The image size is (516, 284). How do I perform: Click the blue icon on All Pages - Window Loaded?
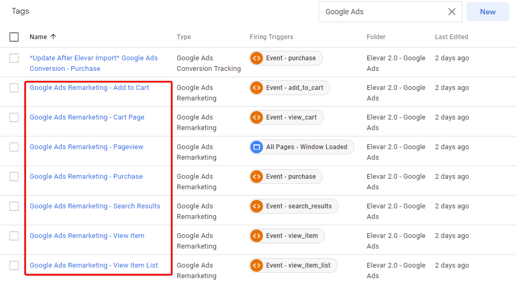257,147
